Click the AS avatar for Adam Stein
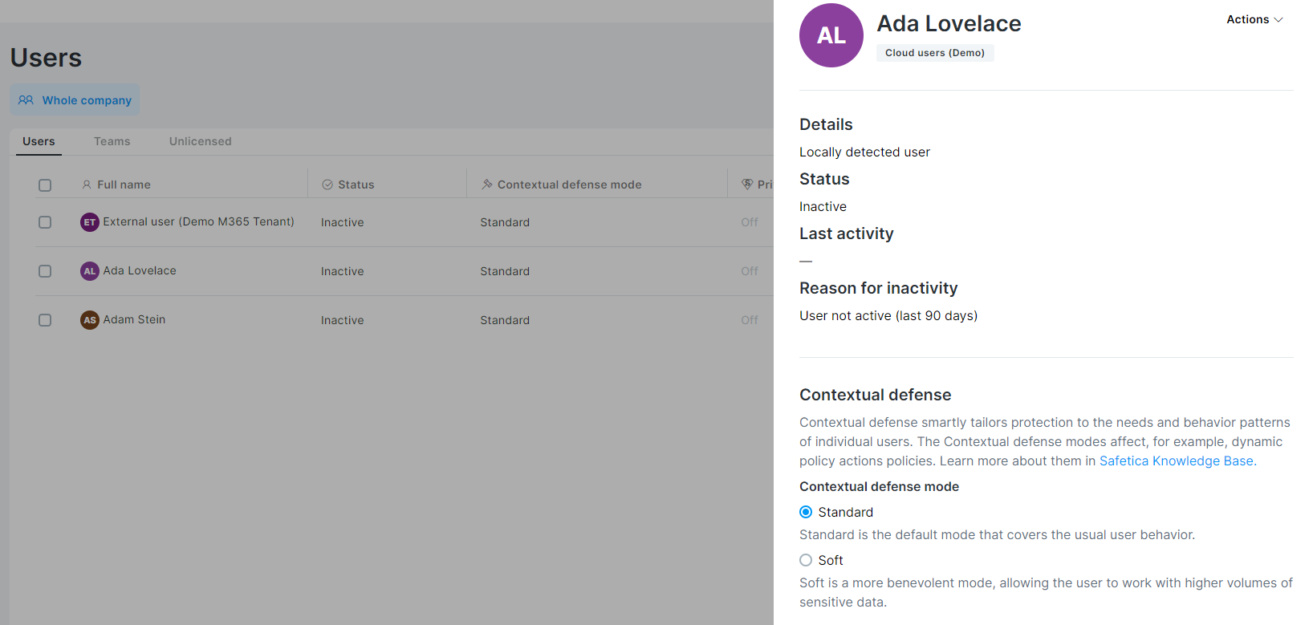This screenshot has height=625, width=1313. pos(90,320)
